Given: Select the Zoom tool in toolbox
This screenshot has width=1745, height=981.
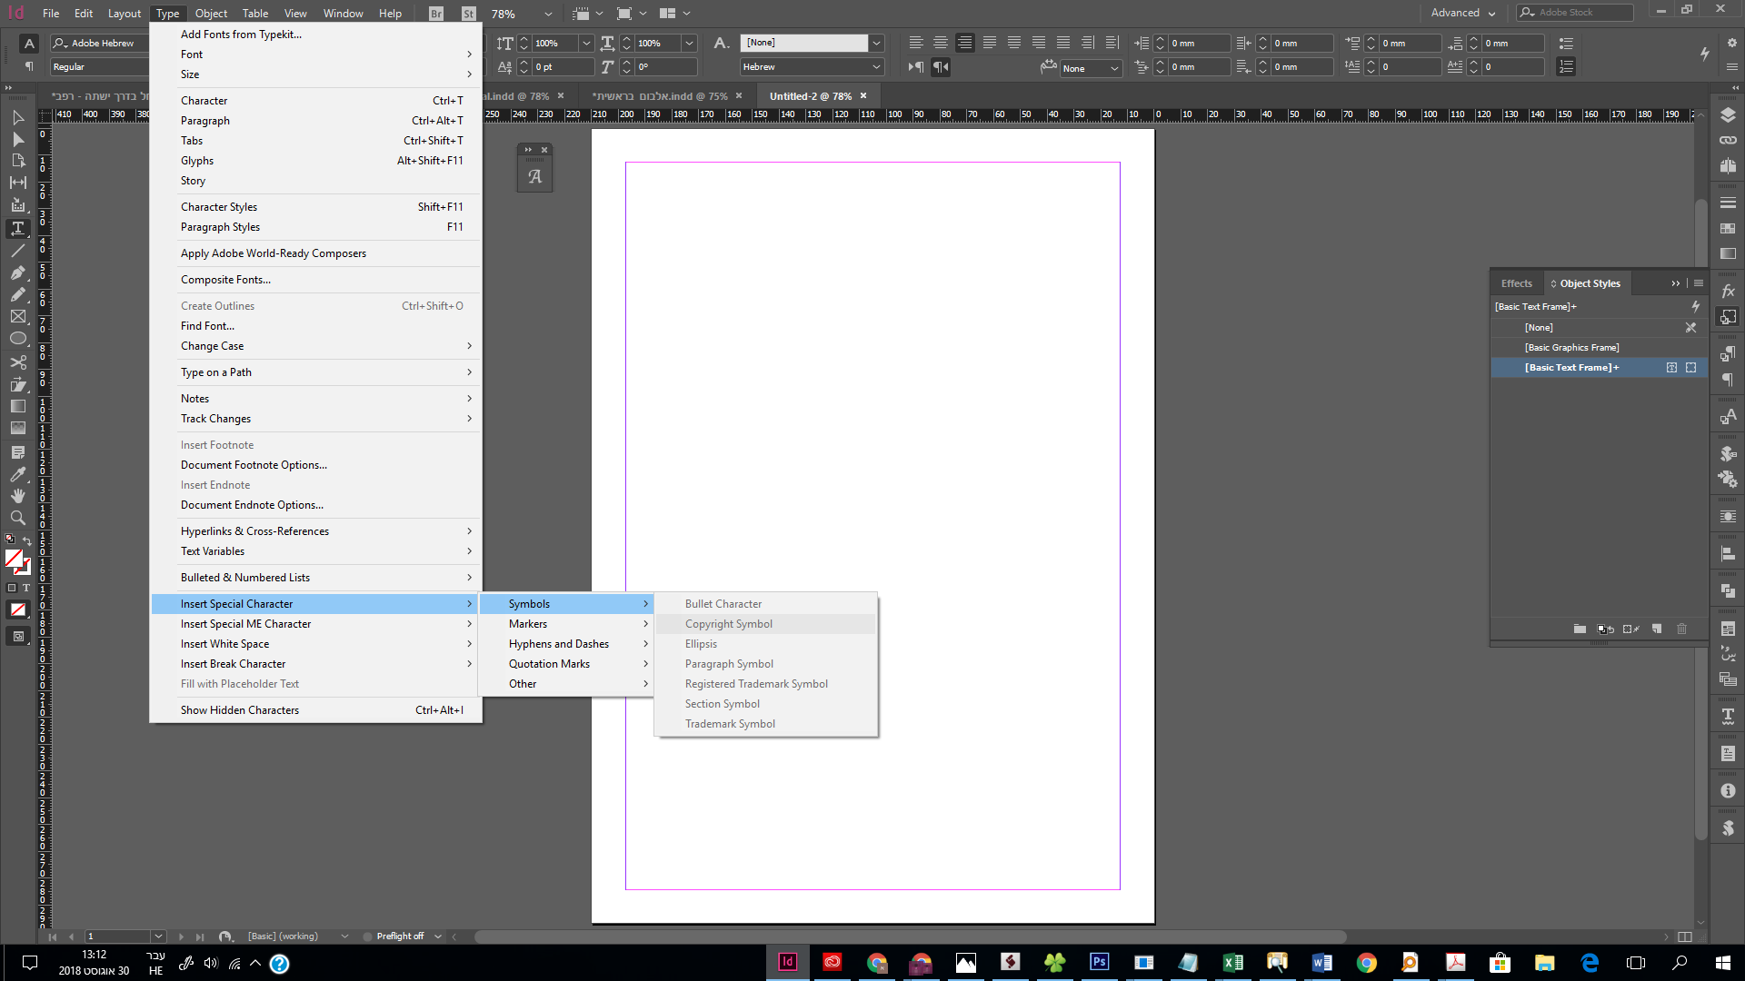Looking at the screenshot, I should (x=17, y=518).
